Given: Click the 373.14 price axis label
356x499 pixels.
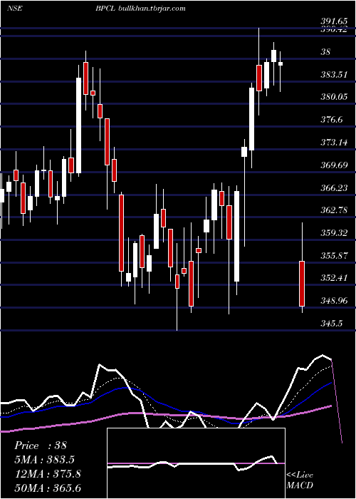Looking at the screenshot, I should [333, 143].
